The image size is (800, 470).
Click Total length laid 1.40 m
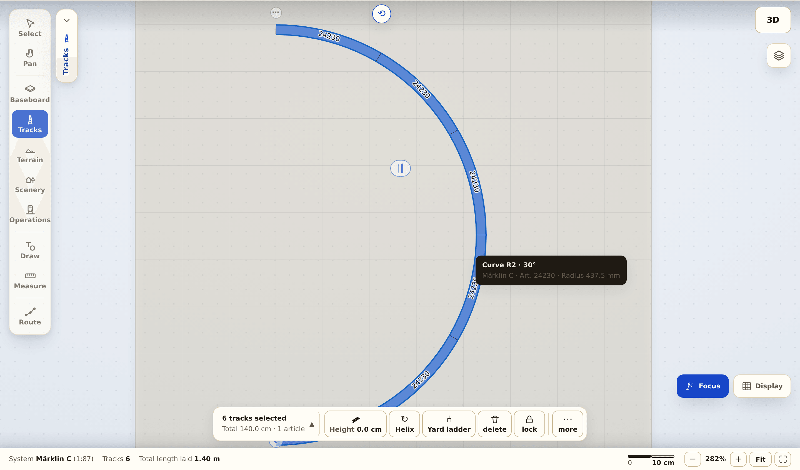point(179,459)
